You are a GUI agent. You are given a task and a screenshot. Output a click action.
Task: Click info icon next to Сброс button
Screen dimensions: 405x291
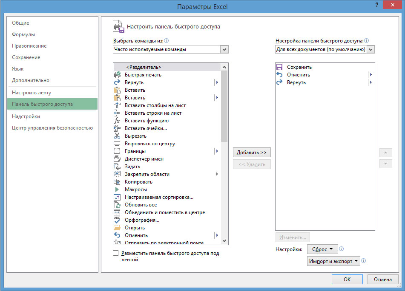(x=341, y=249)
